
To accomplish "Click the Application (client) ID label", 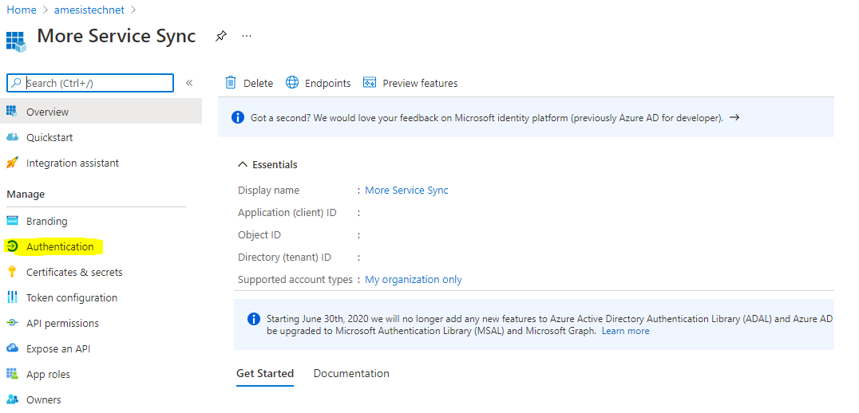I will [287, 212].
